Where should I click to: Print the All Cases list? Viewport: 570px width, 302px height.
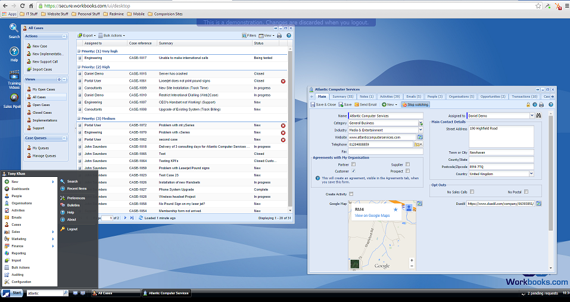click(x=279, y=36)
